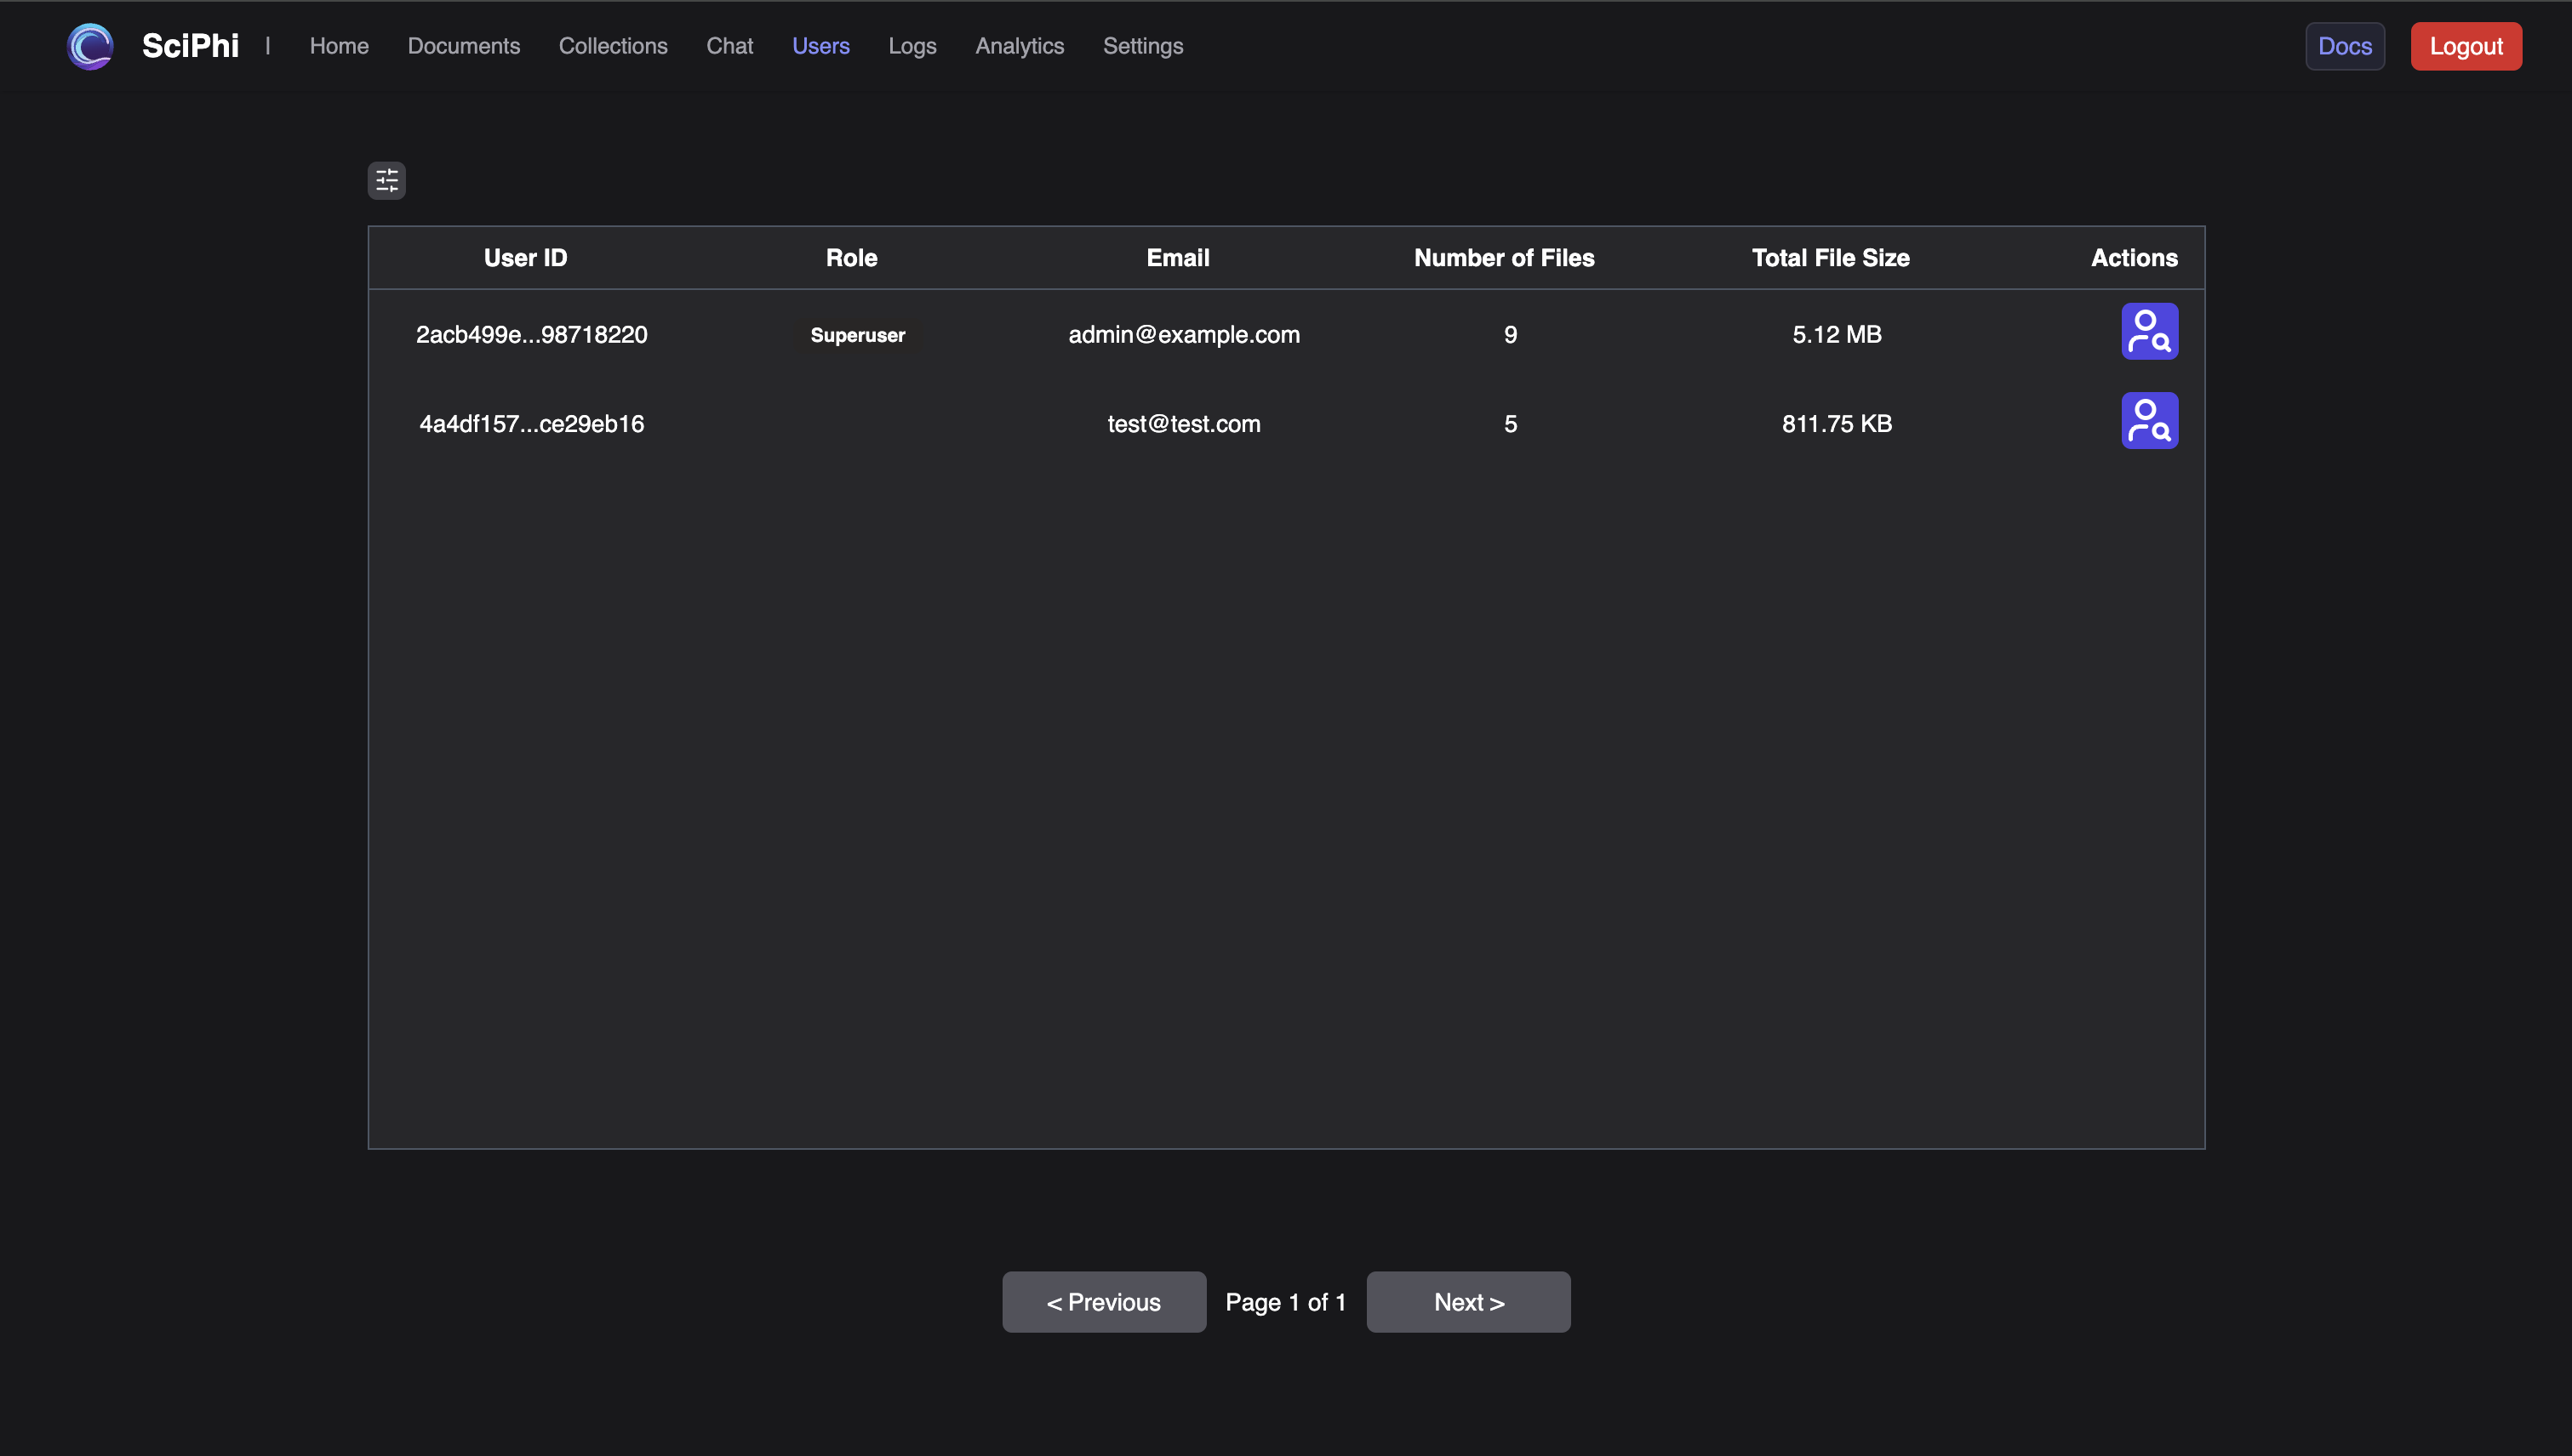
Task: Click the SciPhi brand name
Action: tap(190, 46)
